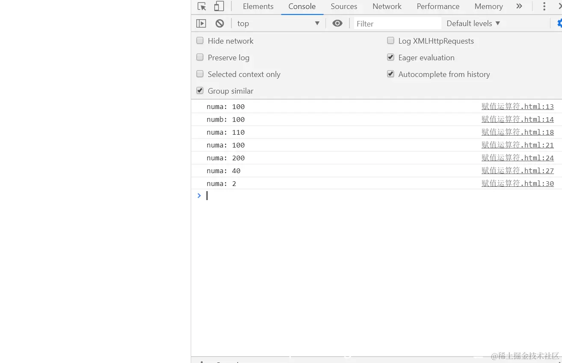Select the log message numa: 200
The image size is (562, 363).
(226, 158)
